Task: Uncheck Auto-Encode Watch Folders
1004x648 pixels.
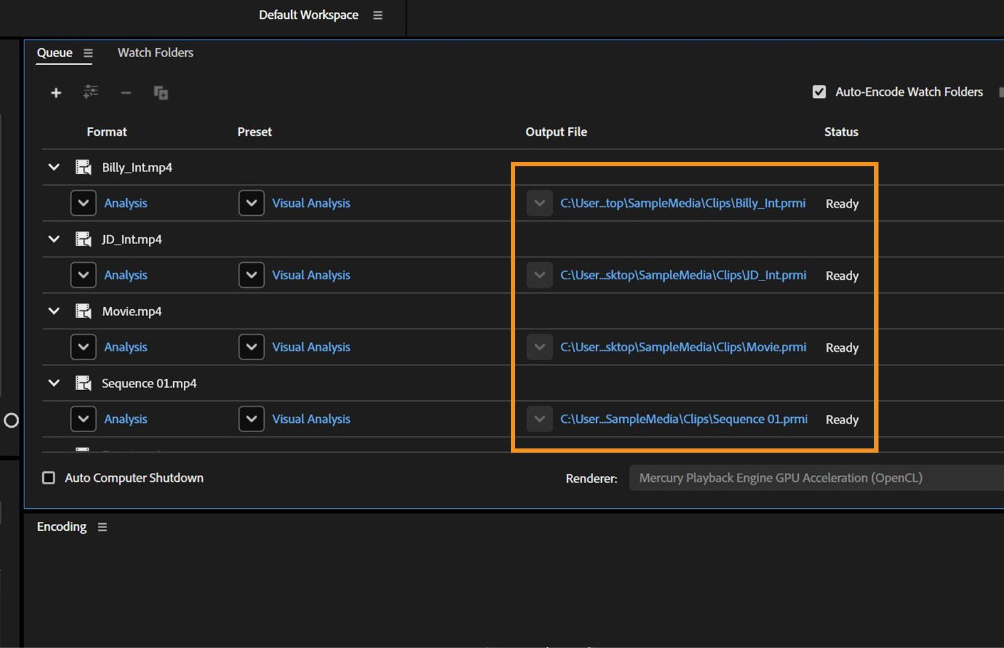Action: click(x=819, y=92)
